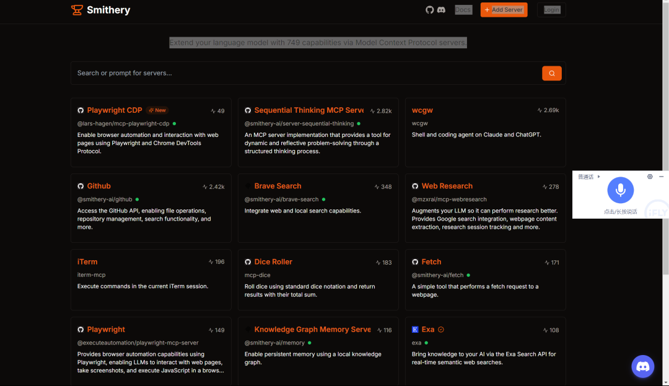Click GitHub icon beside Fetch

click(x=415, y=262)
